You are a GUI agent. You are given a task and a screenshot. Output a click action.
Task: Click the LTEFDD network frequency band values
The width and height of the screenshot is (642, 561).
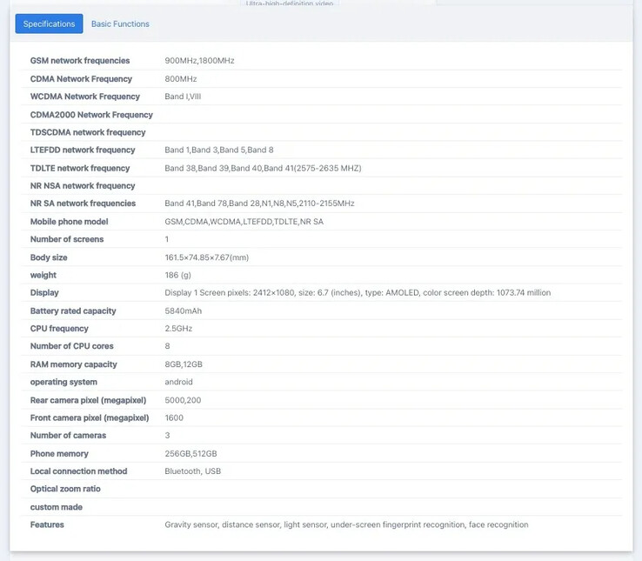point(218,150)
